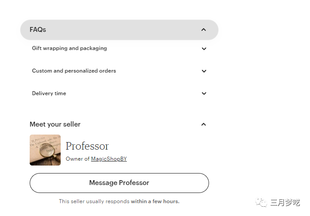
Task: Collapse the FAQs section using its chevron
Action: [204, 30]
